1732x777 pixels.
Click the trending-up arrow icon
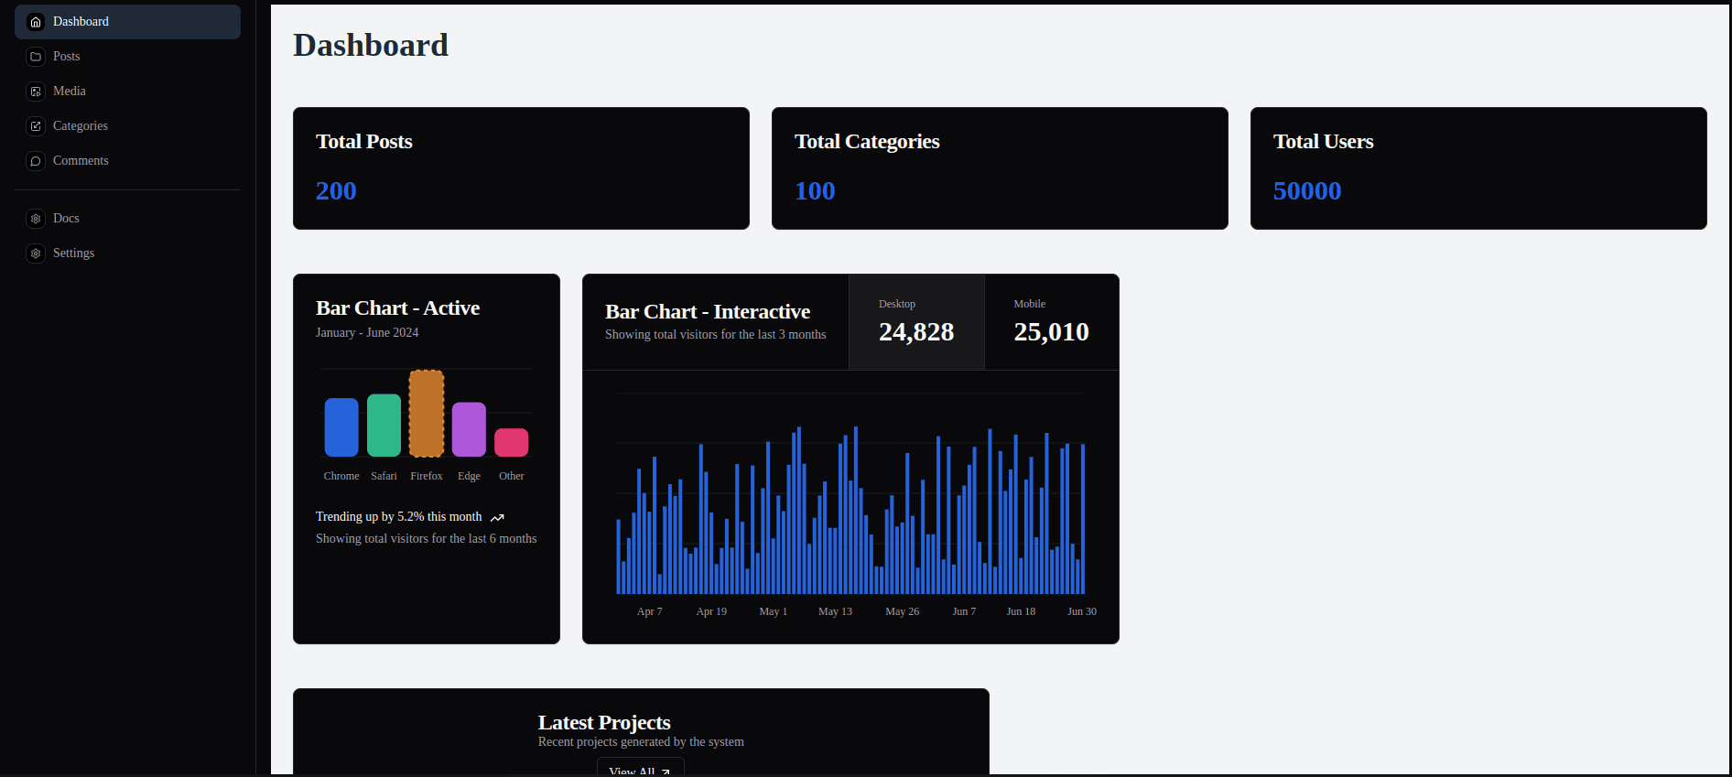click(497, 518)
